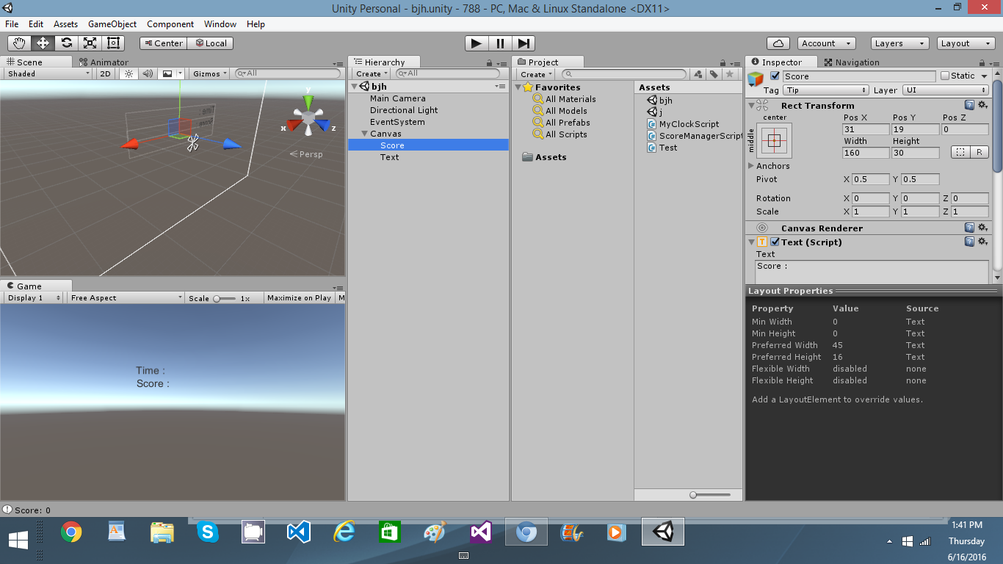The width and height of the screenshot is (1003, 564).
Task: Click the Pause button
Action: [500, 43]
